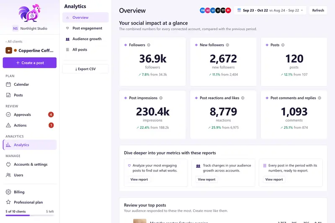Image resolution: width=335 pixels, height=223 pixels.
Task: Click the Professional plan star icon
Action: pyautogui.click(x=8, y=202)
